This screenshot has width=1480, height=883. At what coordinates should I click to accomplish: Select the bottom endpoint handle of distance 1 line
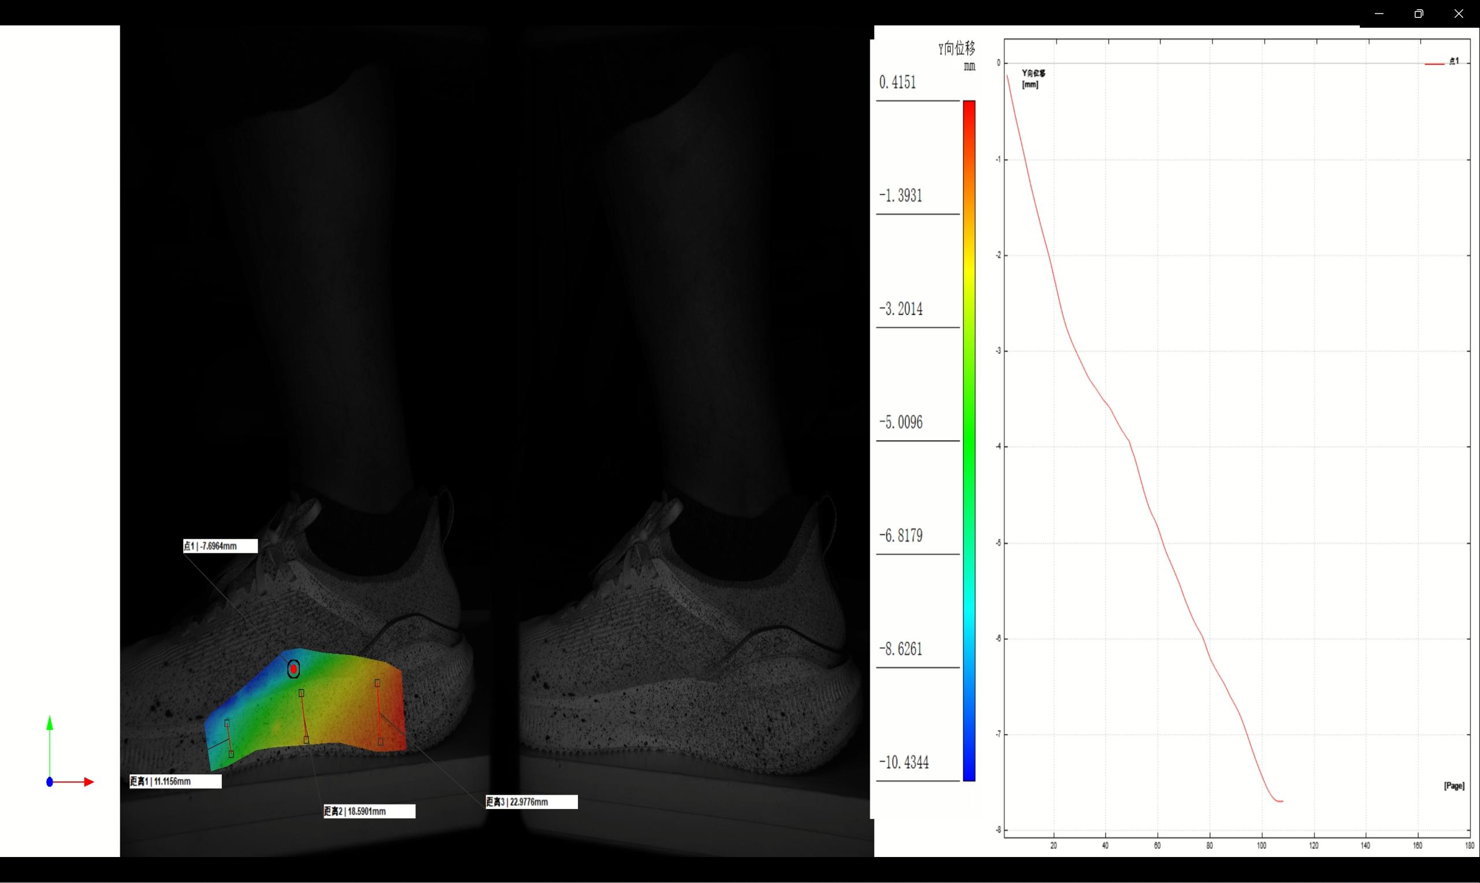[x=231, y=754]
